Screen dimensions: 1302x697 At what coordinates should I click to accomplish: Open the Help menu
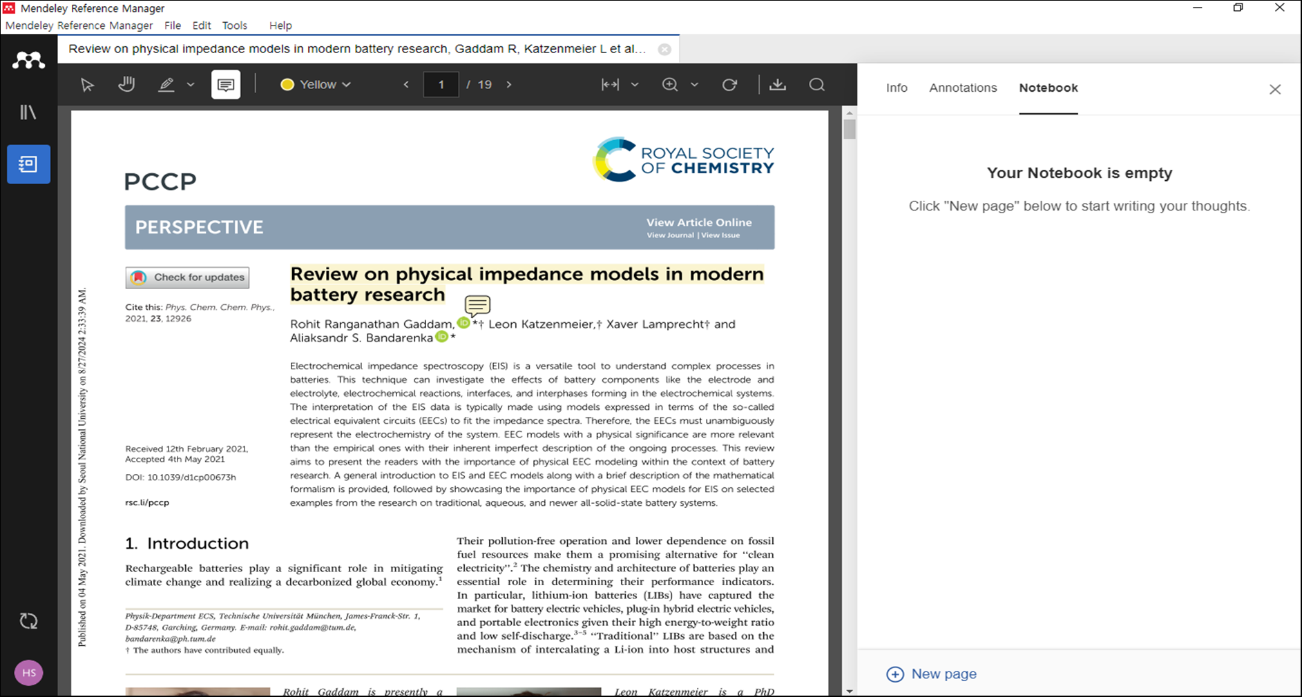tap(280, 26)
